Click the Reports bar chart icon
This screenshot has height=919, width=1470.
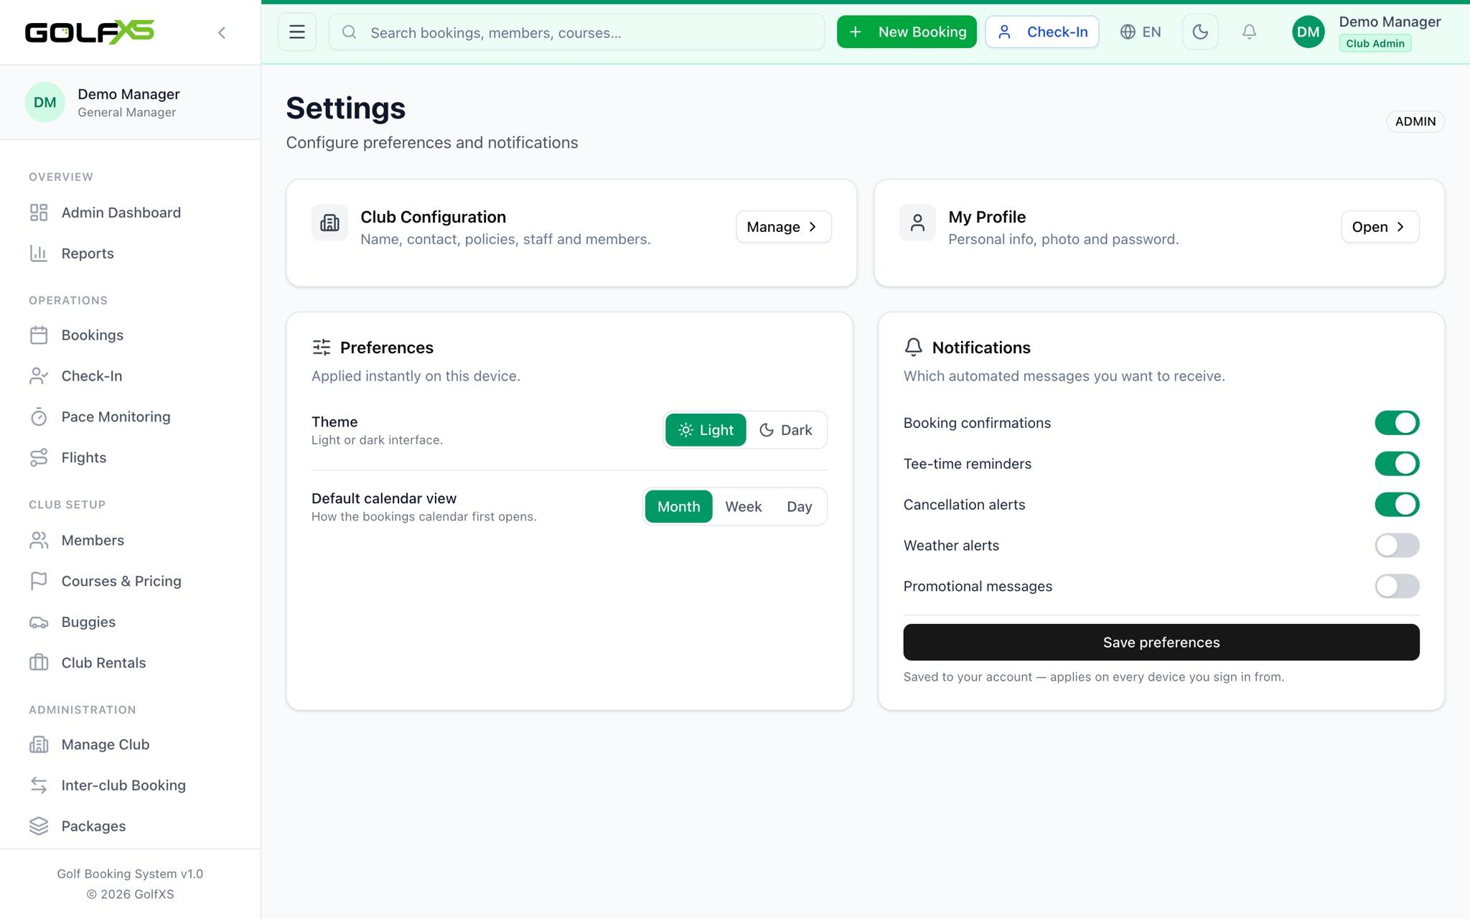click(x=39, y=253)
